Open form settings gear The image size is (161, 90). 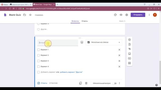(x=127, y=15)
